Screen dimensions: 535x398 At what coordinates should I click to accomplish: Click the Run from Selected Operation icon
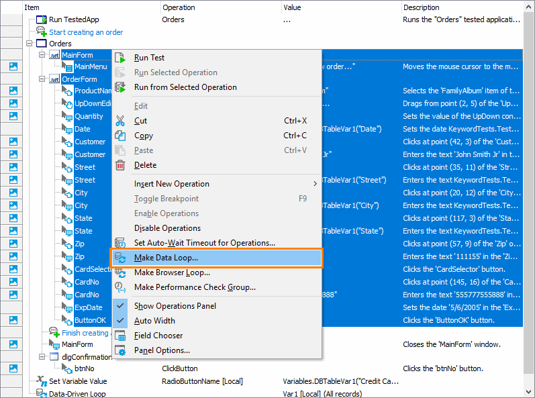pyautogui.click(x=121, y=87)
